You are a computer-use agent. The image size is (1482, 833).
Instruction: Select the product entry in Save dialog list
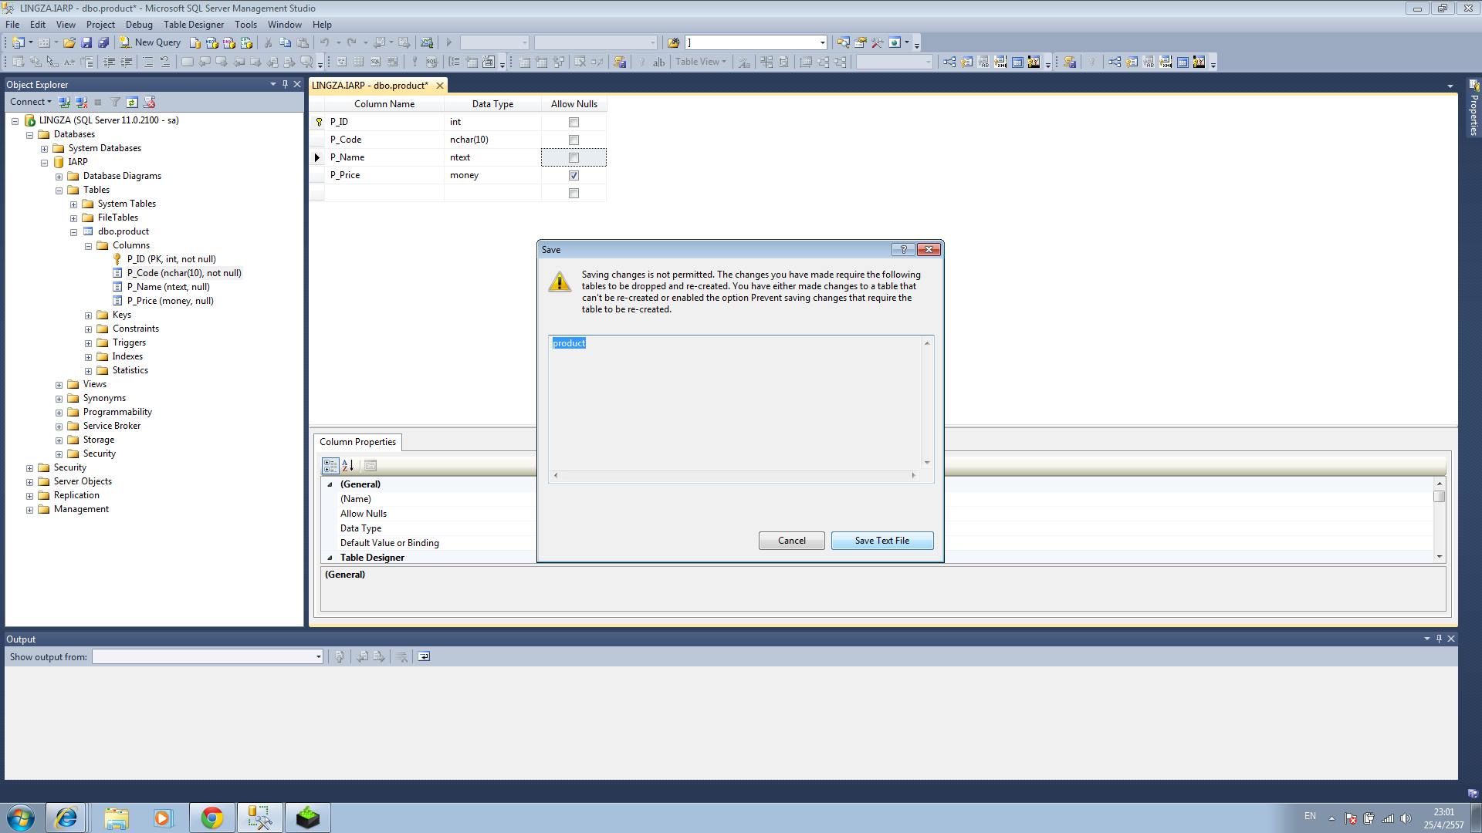click(x=569, y=343)
